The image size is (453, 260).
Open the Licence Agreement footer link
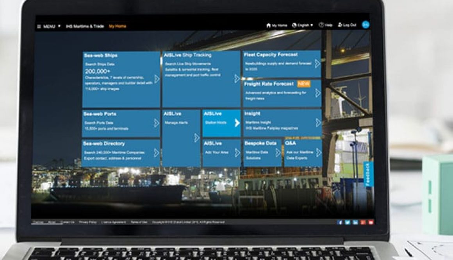click(114, 222)
